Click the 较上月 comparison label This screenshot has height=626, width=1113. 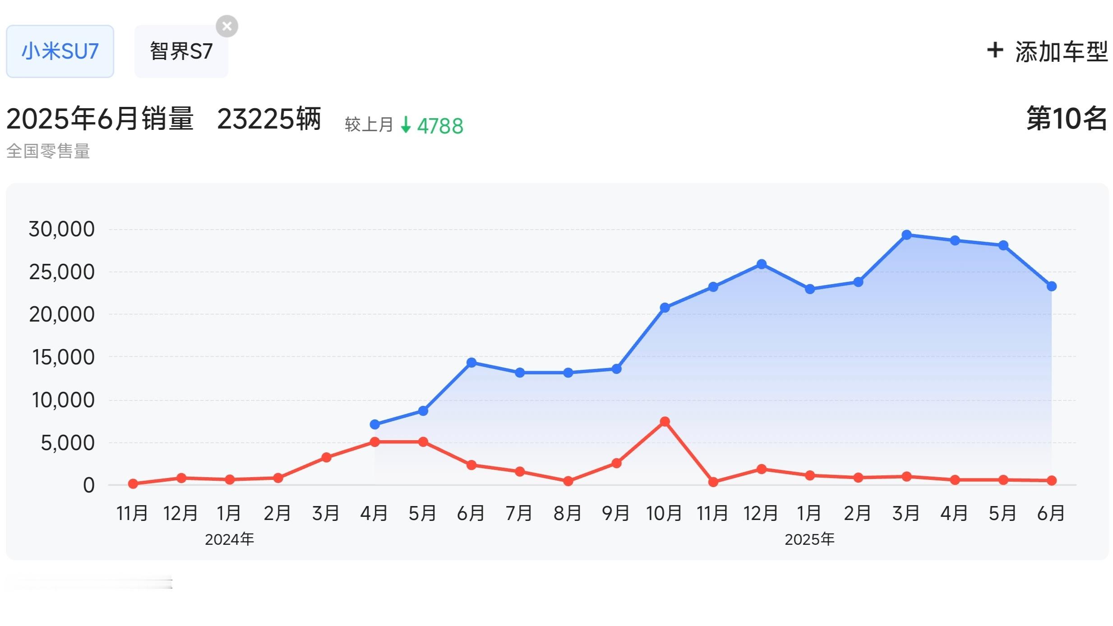369,125
